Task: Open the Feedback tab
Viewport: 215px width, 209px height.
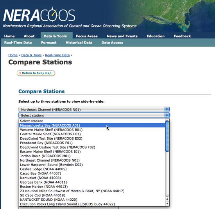Action: [183, 36]
